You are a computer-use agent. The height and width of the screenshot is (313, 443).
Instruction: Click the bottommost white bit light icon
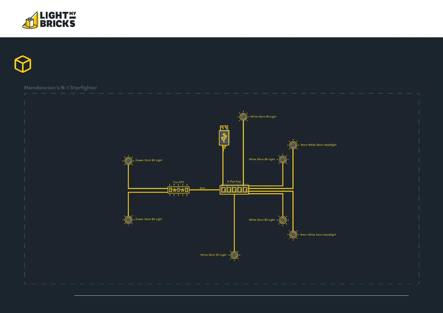[x=234, y=255]
